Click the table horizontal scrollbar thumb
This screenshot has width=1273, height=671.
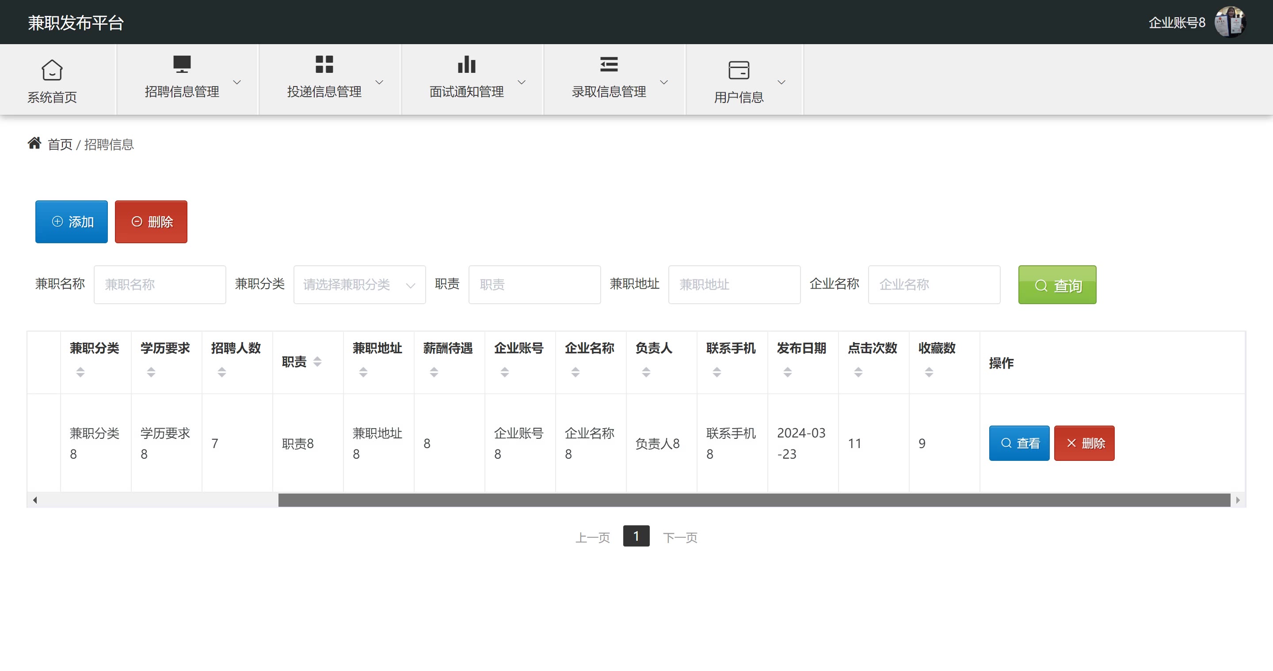click(754, 500)
